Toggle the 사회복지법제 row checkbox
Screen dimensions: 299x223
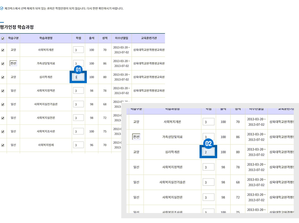click(3, 145)
